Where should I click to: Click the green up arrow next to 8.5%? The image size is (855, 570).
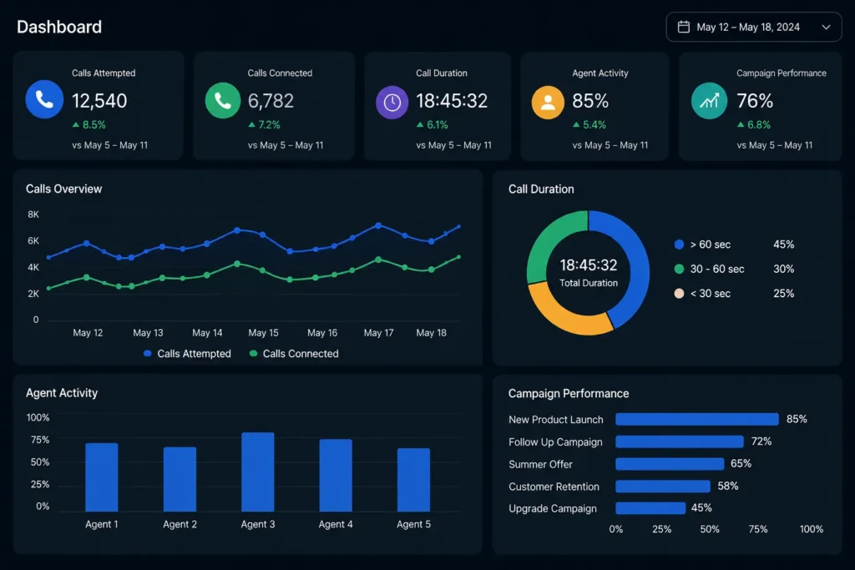[x=76, y=125]
